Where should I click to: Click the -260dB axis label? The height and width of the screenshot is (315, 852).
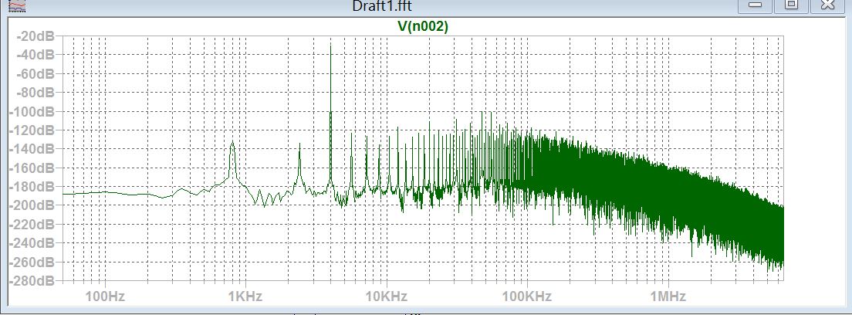pyautogui.click(x=32, y=262)
